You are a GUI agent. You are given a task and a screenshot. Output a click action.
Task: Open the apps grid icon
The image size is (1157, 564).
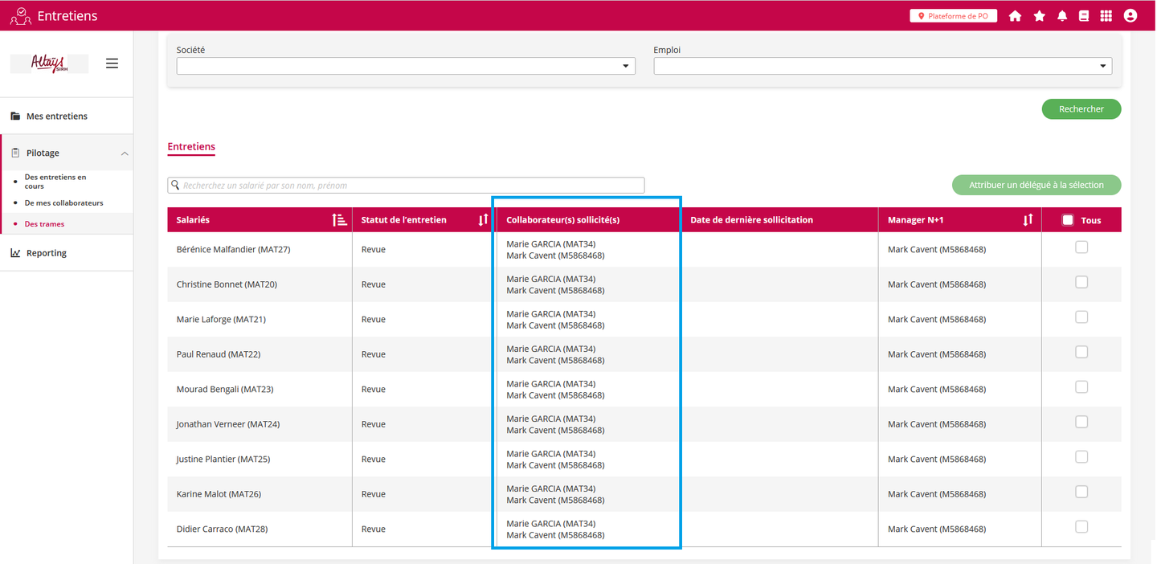[x=1106, y=16]
